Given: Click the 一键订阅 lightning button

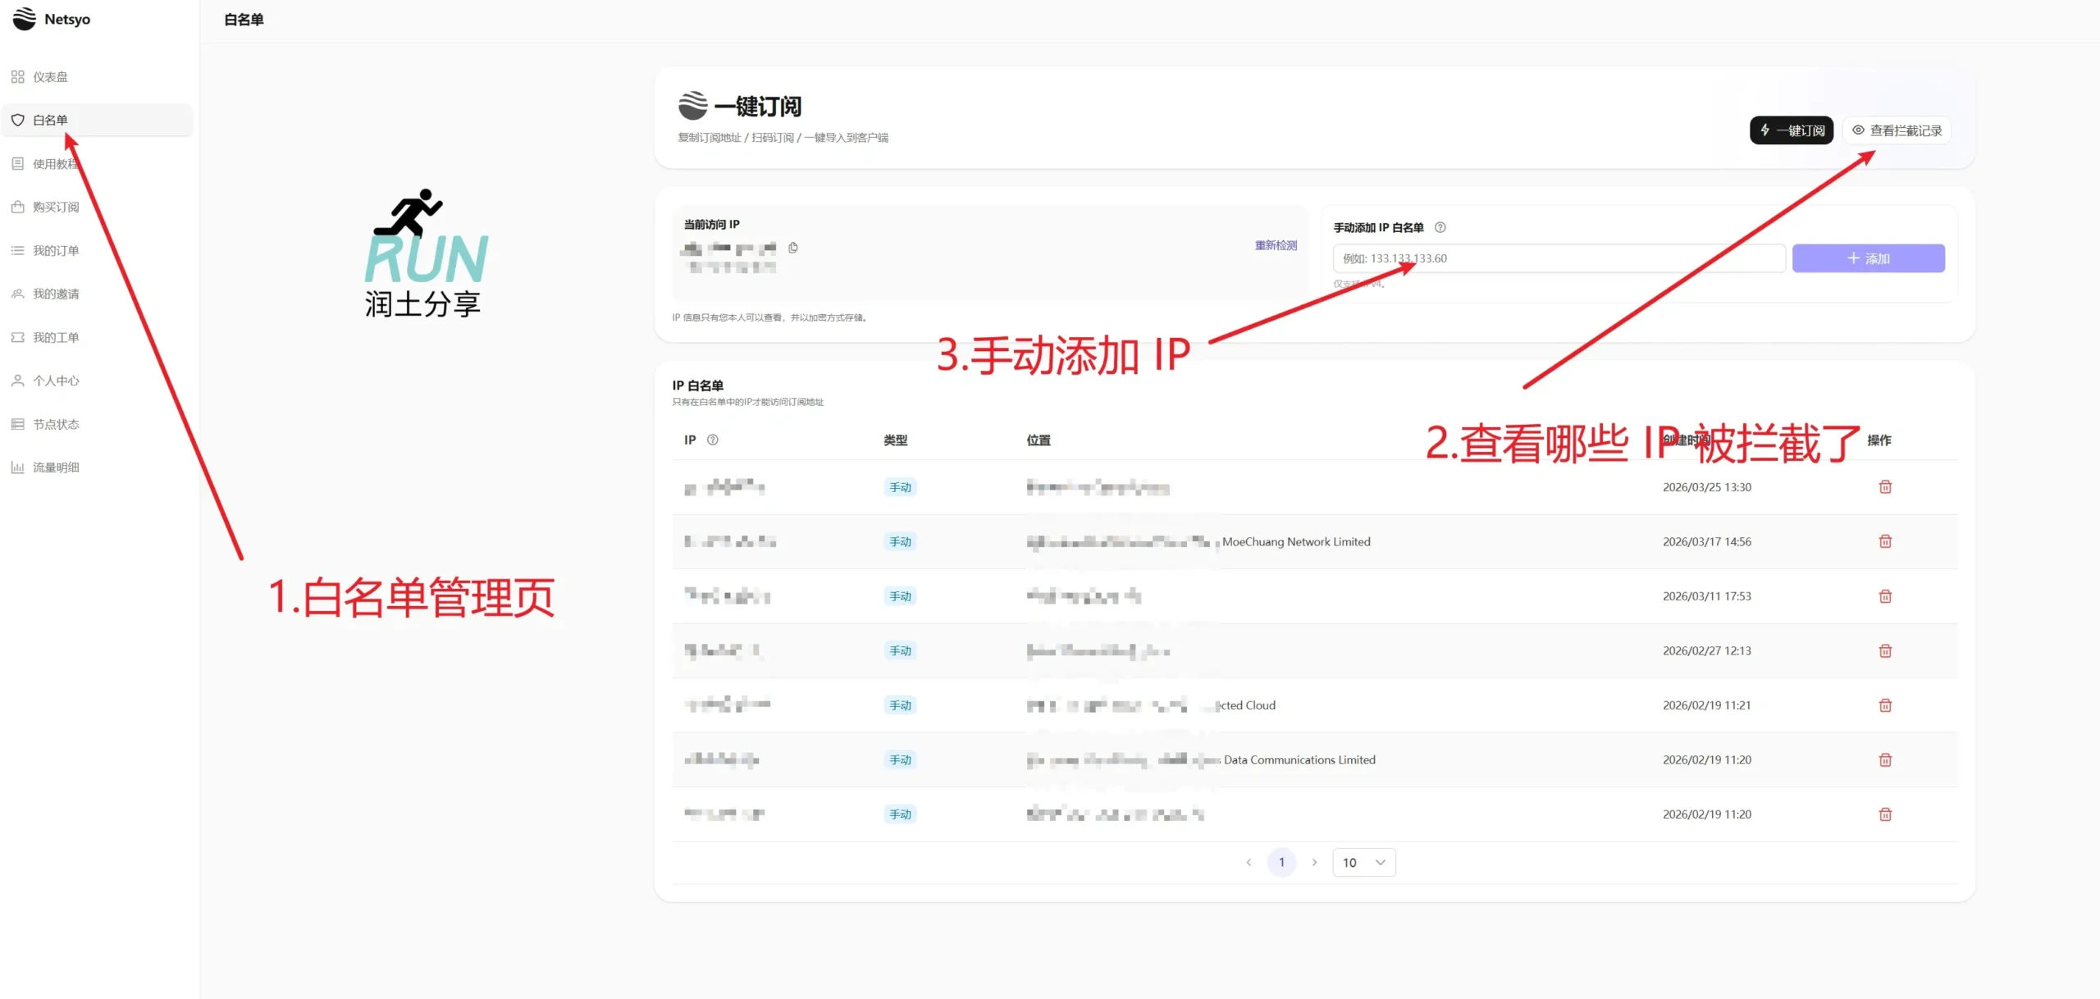Looking at the screenshot, I should 1792,130.
